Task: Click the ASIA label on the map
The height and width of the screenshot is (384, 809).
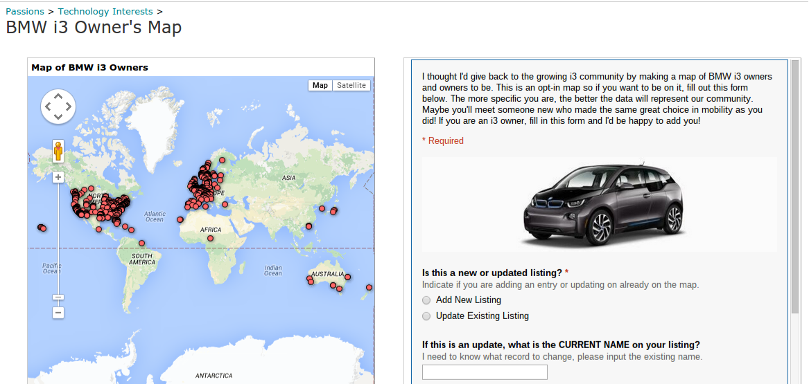Action: coord(289,178)
